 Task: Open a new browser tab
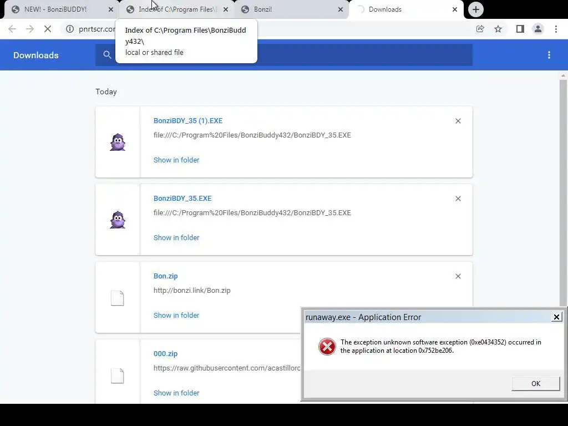click(475, 10)
